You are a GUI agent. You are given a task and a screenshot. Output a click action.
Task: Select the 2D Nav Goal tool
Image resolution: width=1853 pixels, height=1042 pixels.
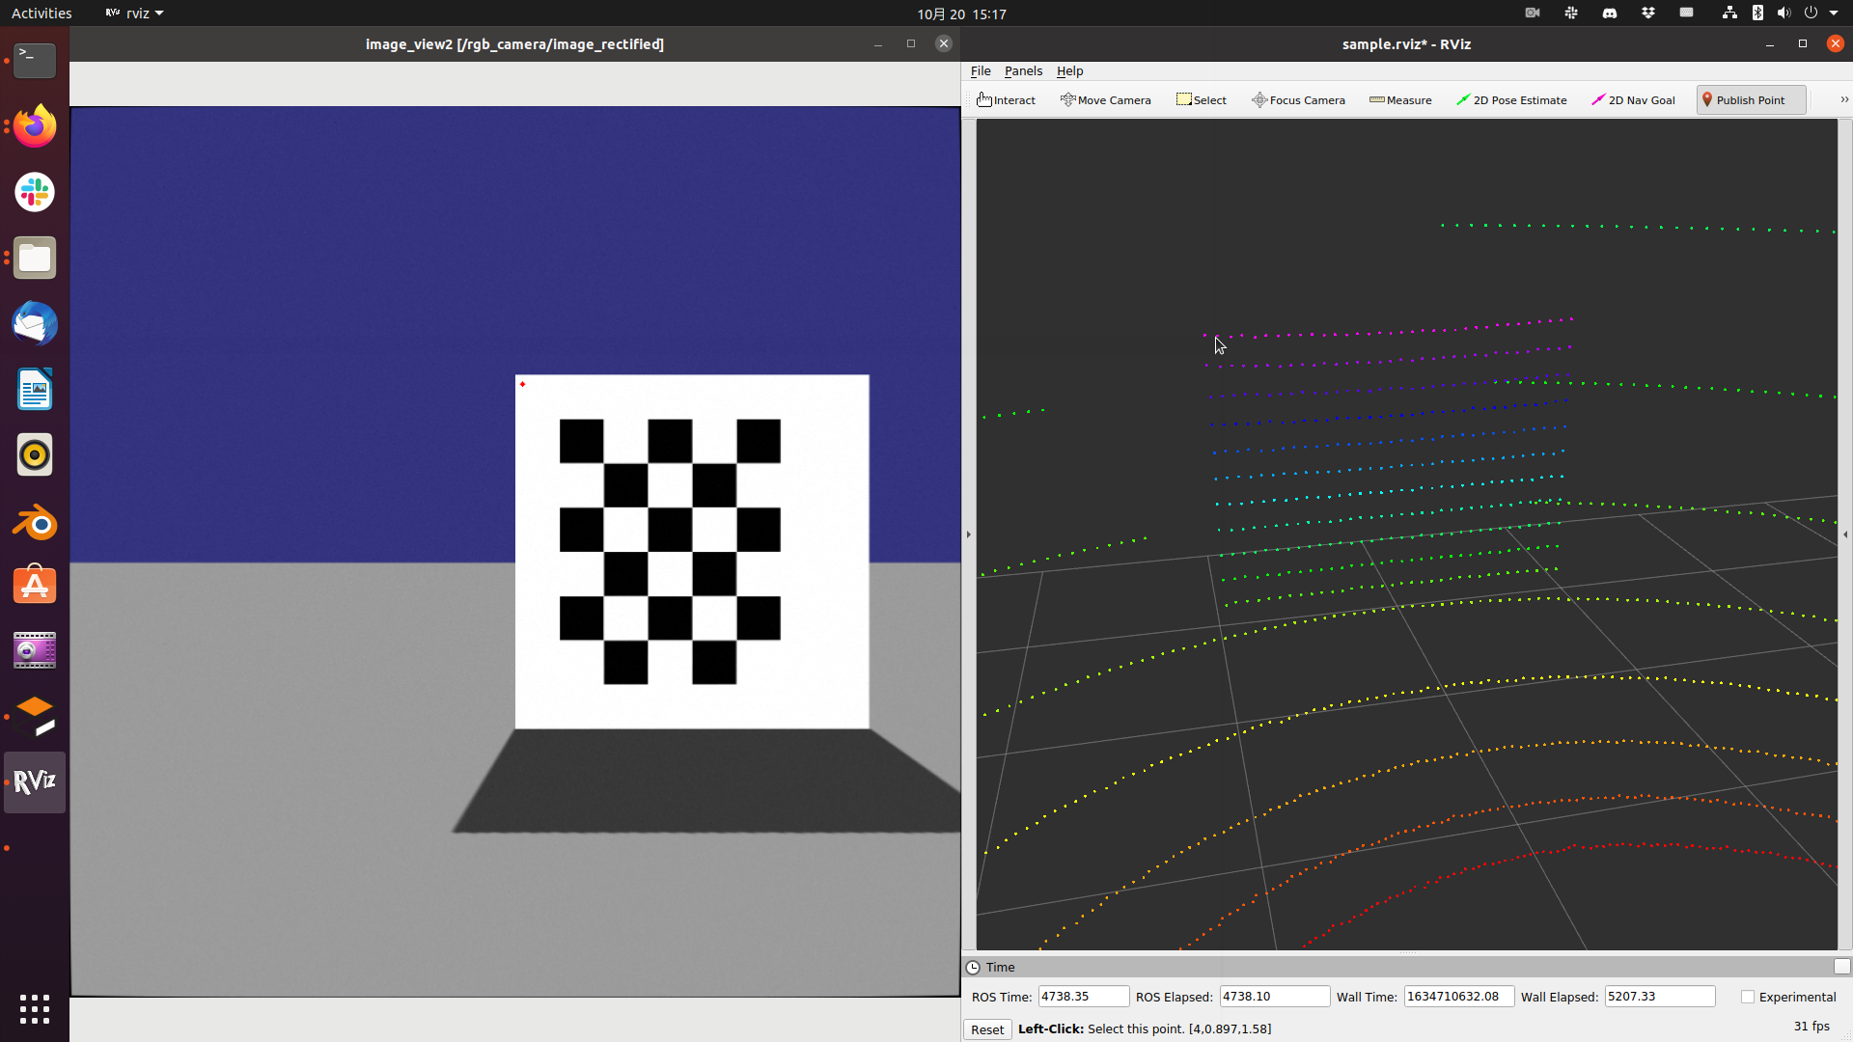coord(1633,99)
